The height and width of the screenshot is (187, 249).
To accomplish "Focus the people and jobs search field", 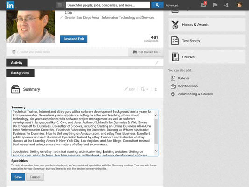I will tap(108, 5).
